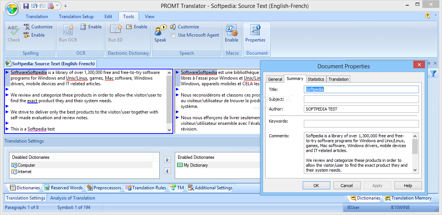Click filter funnel icon in right panel

pyautogui.click(x=433, y=74)
